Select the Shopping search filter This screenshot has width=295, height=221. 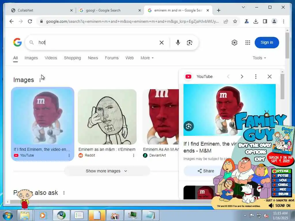(72, 58)
